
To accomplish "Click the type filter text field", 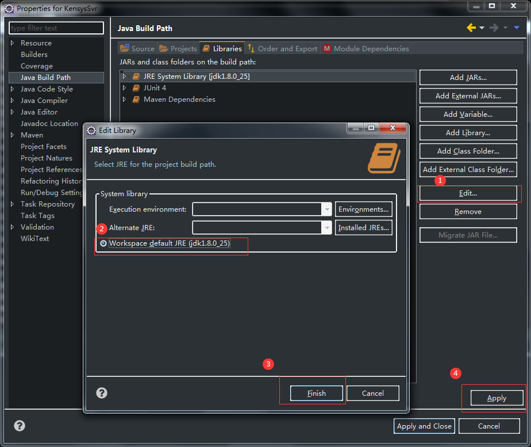I will (56, 28).
